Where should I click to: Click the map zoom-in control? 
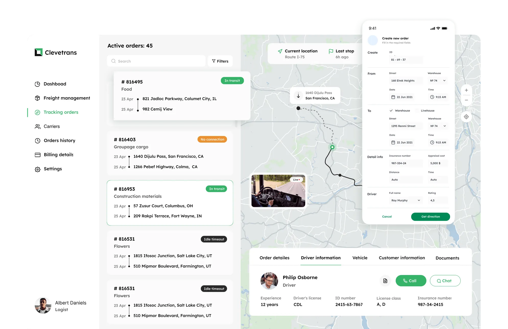(x=466, y=90)
